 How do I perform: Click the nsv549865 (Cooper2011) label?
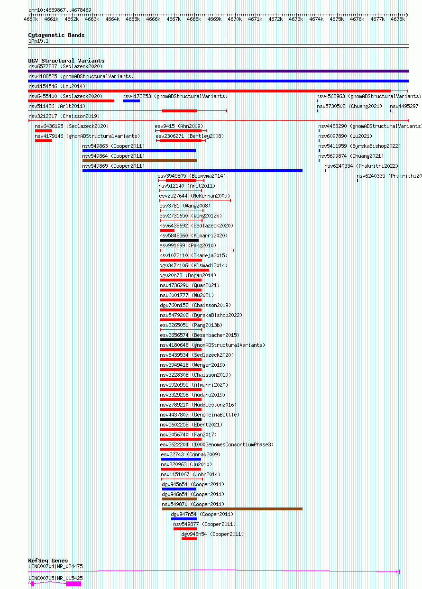point(113,166)
